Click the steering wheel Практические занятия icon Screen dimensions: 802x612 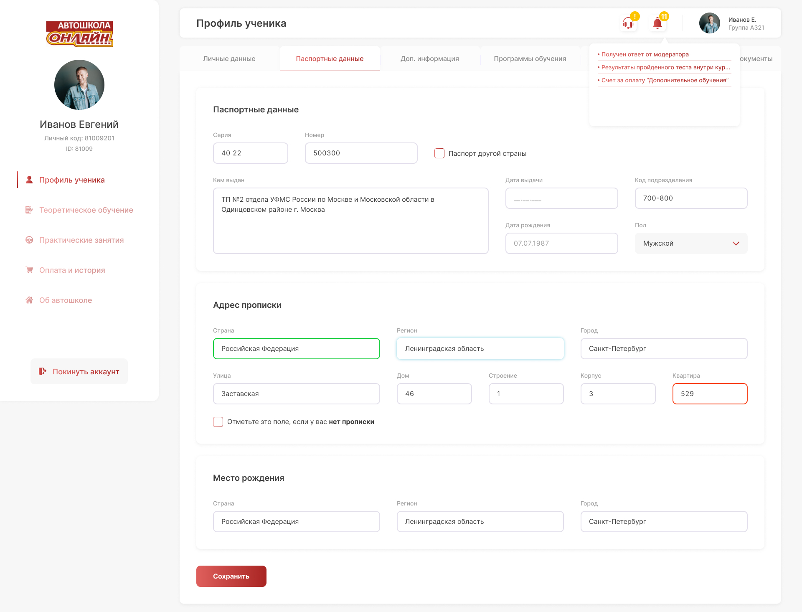(29, 240)
